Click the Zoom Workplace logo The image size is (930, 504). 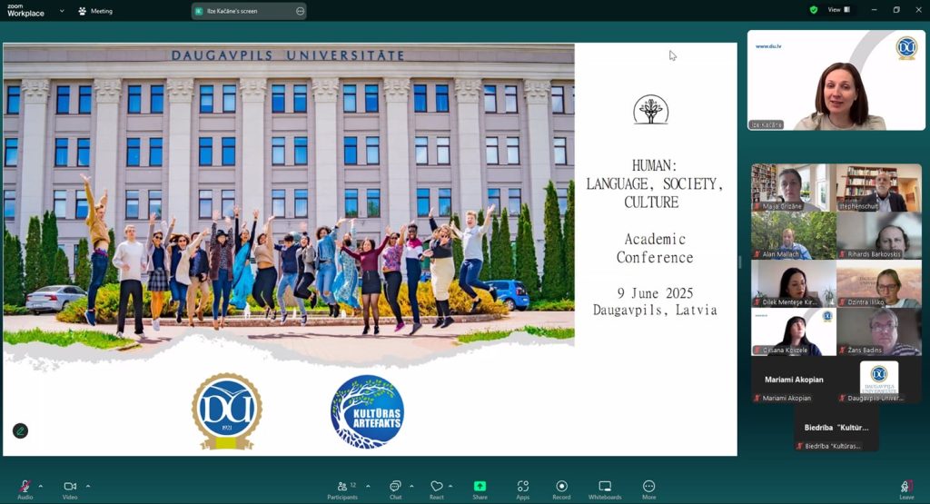(x=25, y=11)
